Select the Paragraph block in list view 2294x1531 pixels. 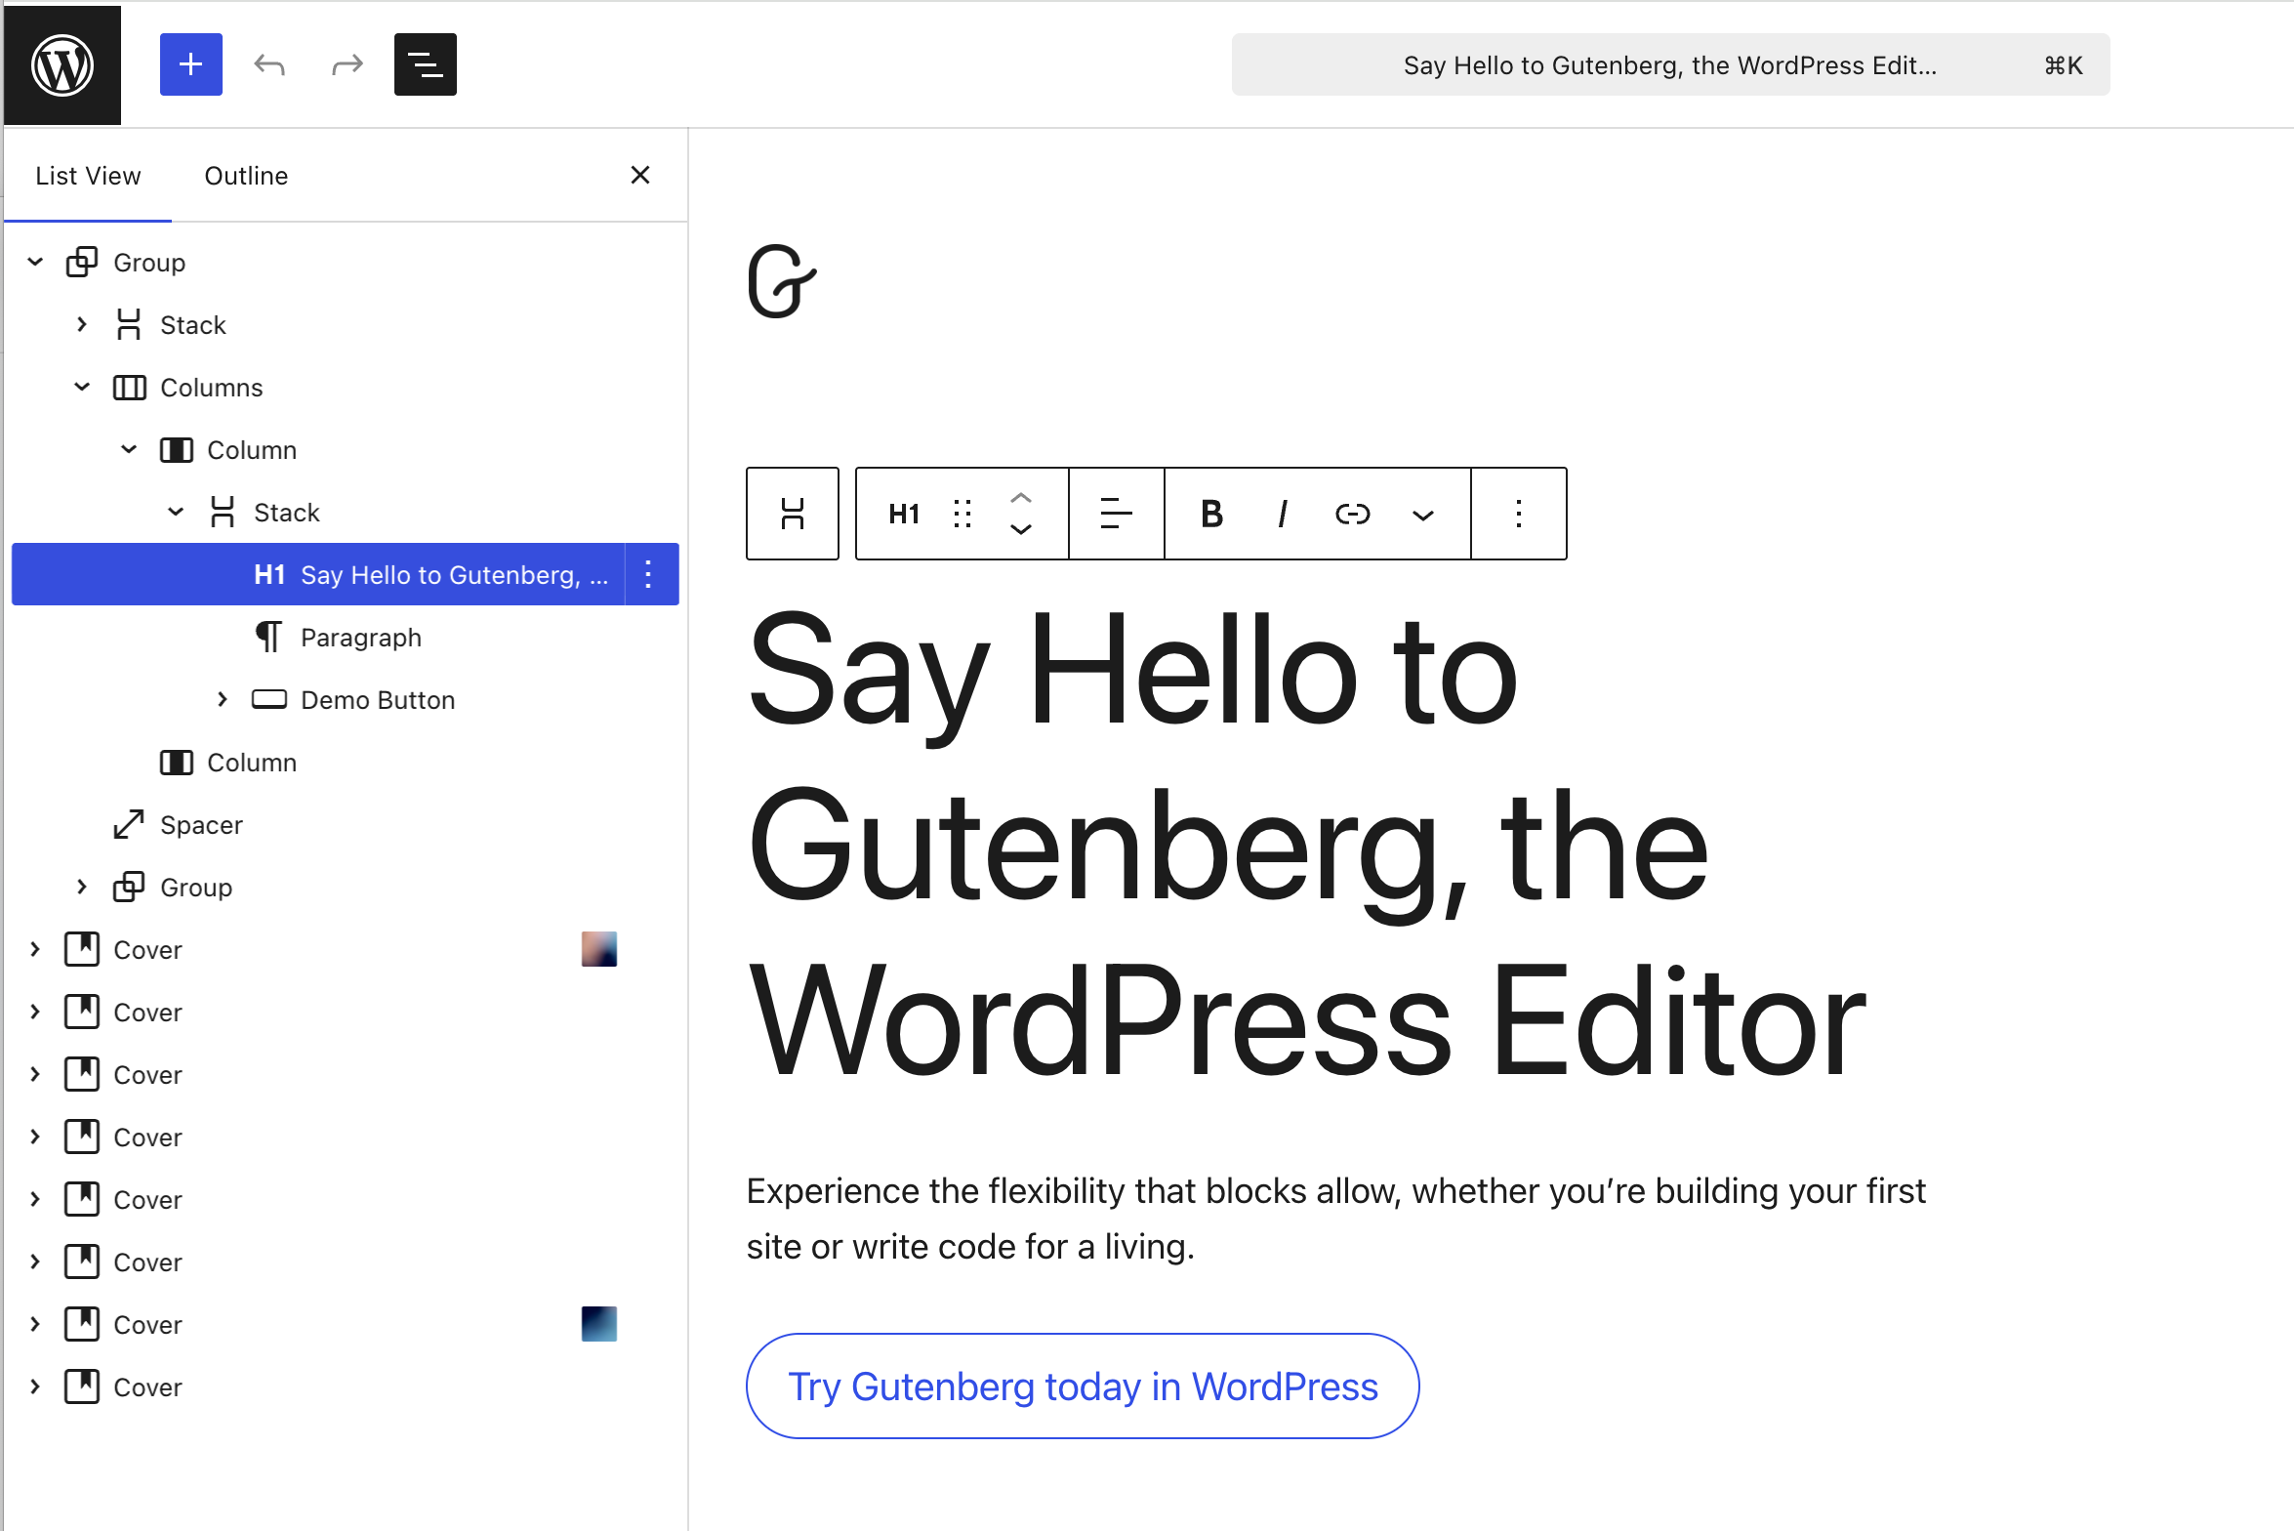click(346, 637)
